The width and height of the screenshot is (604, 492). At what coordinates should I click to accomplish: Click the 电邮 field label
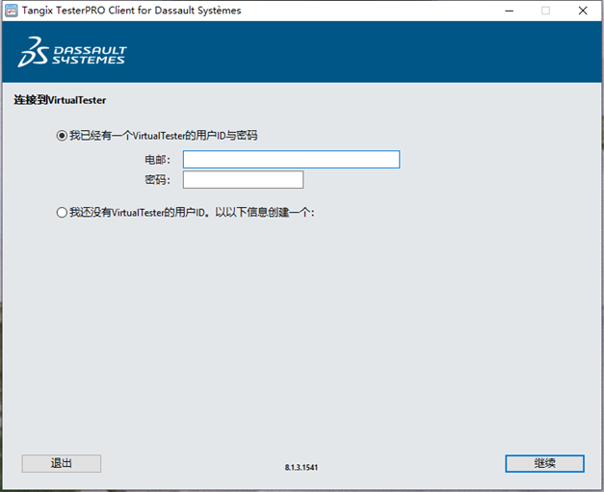157,160
